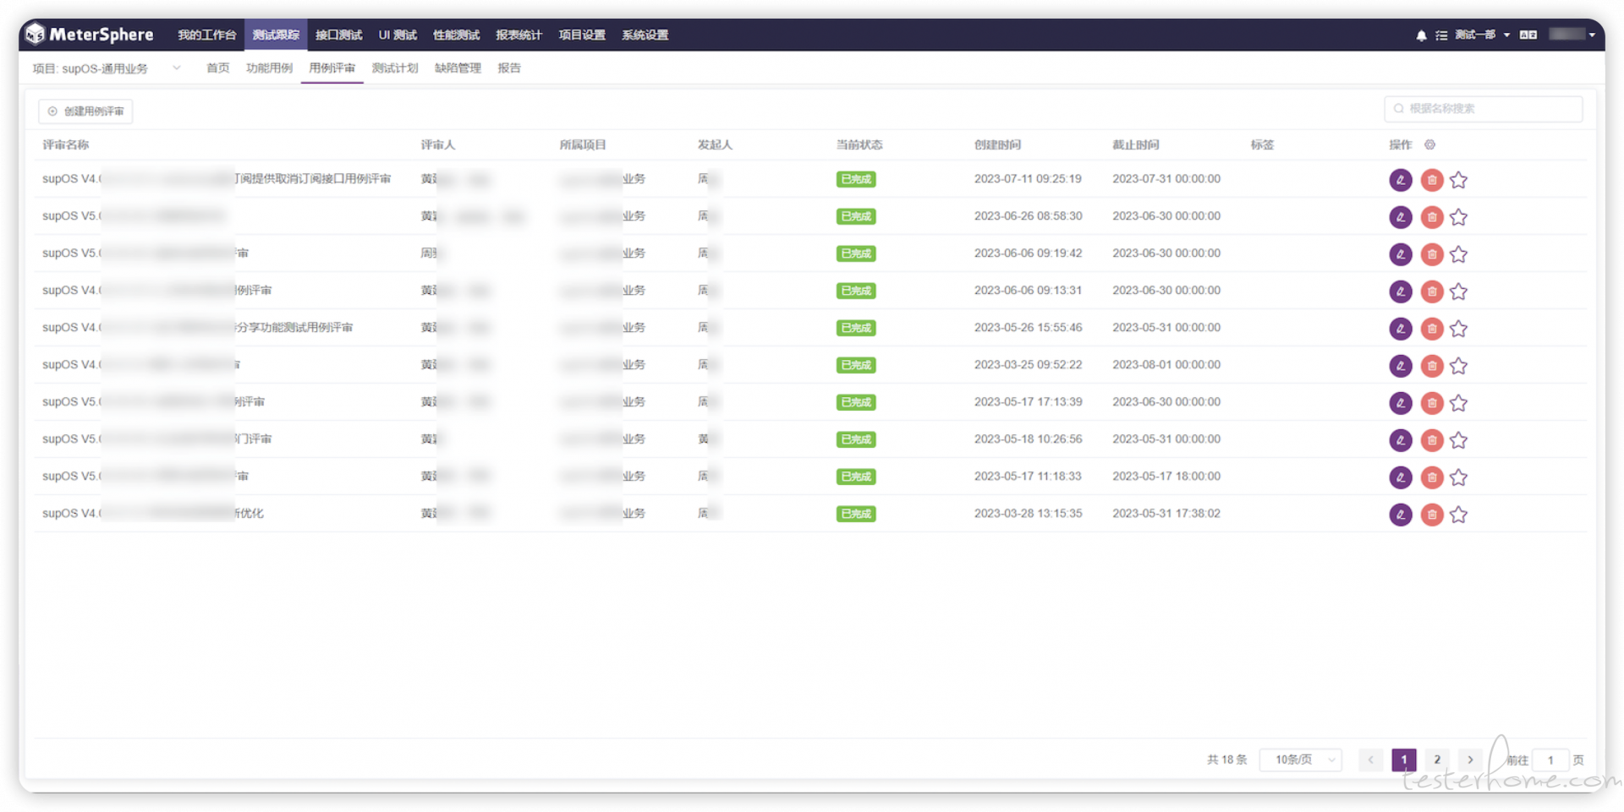Screen dimensions: 1624x812
Task: Star the review created 2023-05-18 10:26:56
Action: tap(1459, 440)
